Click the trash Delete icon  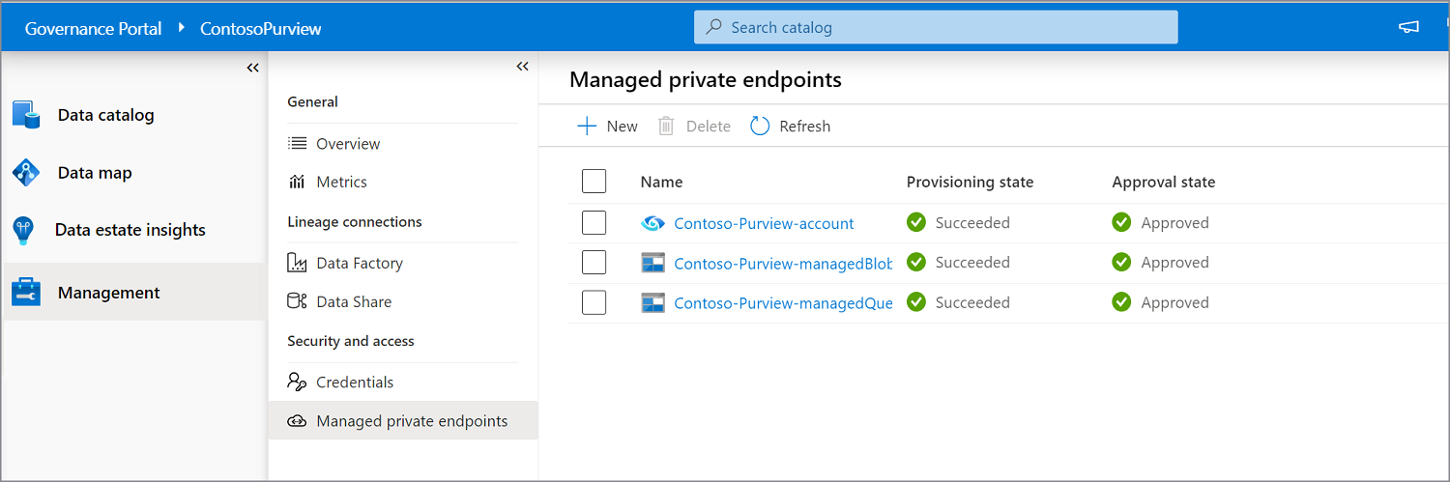[x=666, y=126]
